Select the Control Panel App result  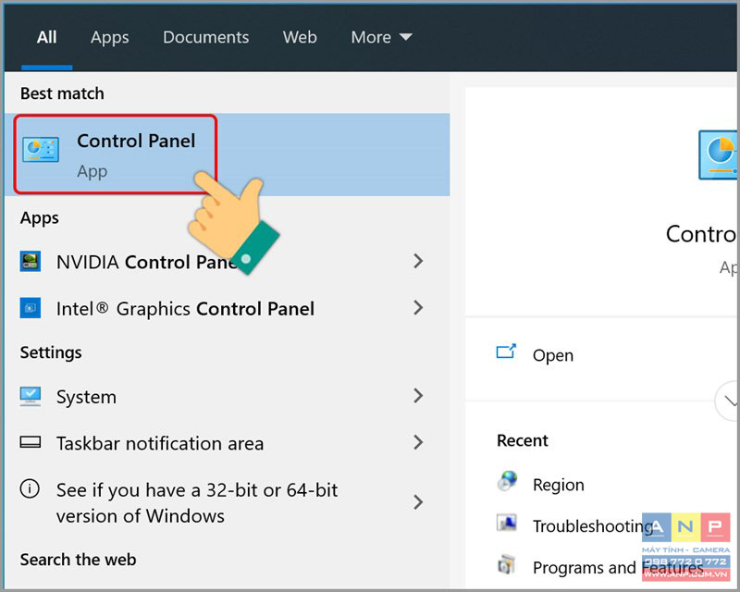(227, 154)
